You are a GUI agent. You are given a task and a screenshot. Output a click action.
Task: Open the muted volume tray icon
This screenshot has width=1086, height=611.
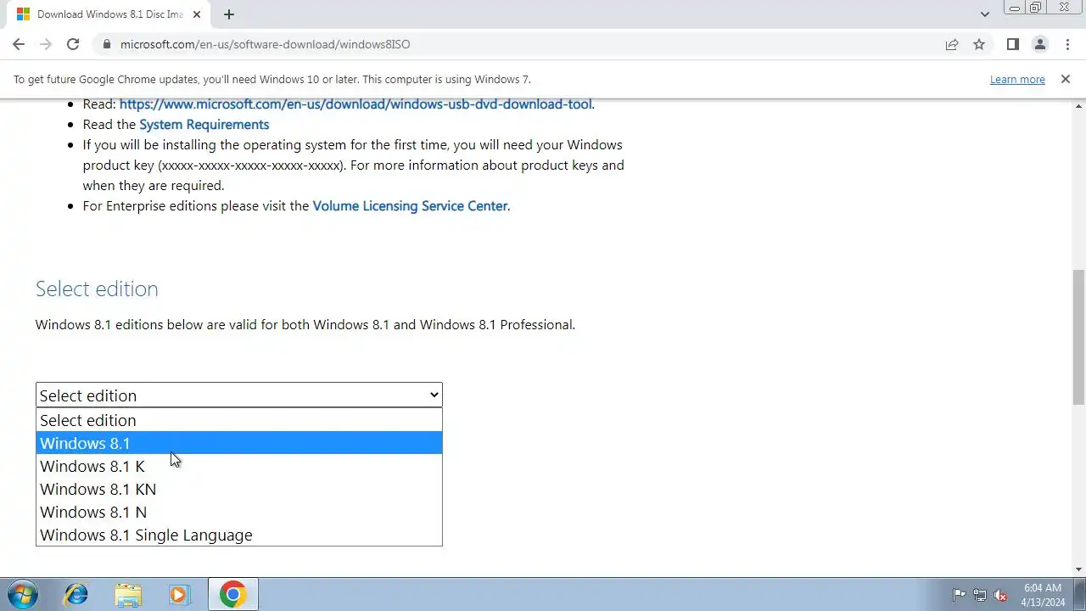point(1001,595)
